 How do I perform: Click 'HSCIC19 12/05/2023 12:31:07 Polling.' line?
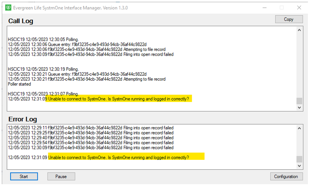point(44,94)
